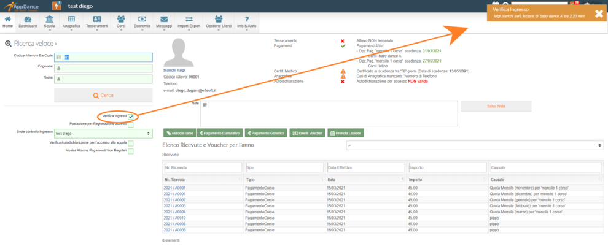Focus the Nr. Ricevuta filter field
Screen dimensions: 608x249
pyautogui.click(x=203, y=167)
